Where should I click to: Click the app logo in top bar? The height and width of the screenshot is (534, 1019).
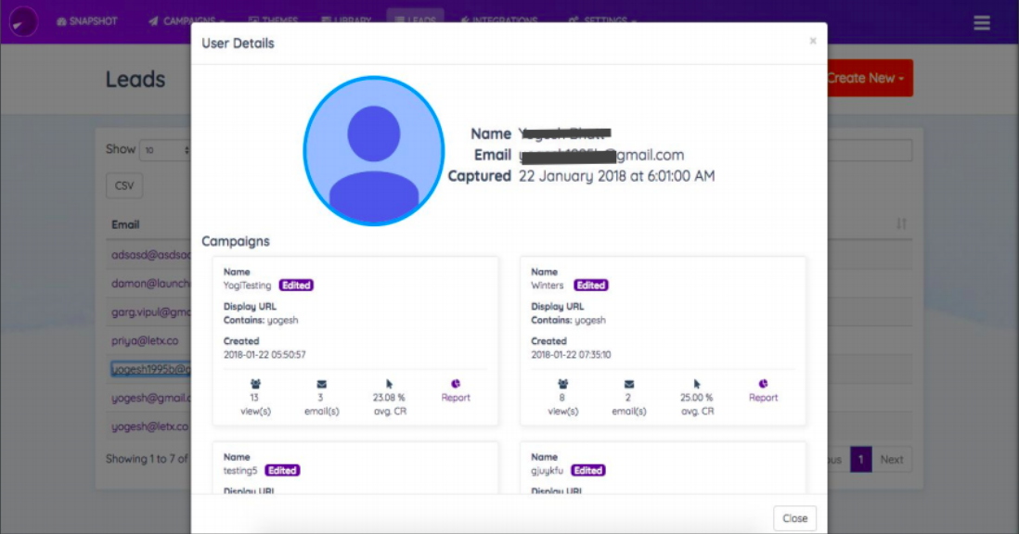point(23,21)
